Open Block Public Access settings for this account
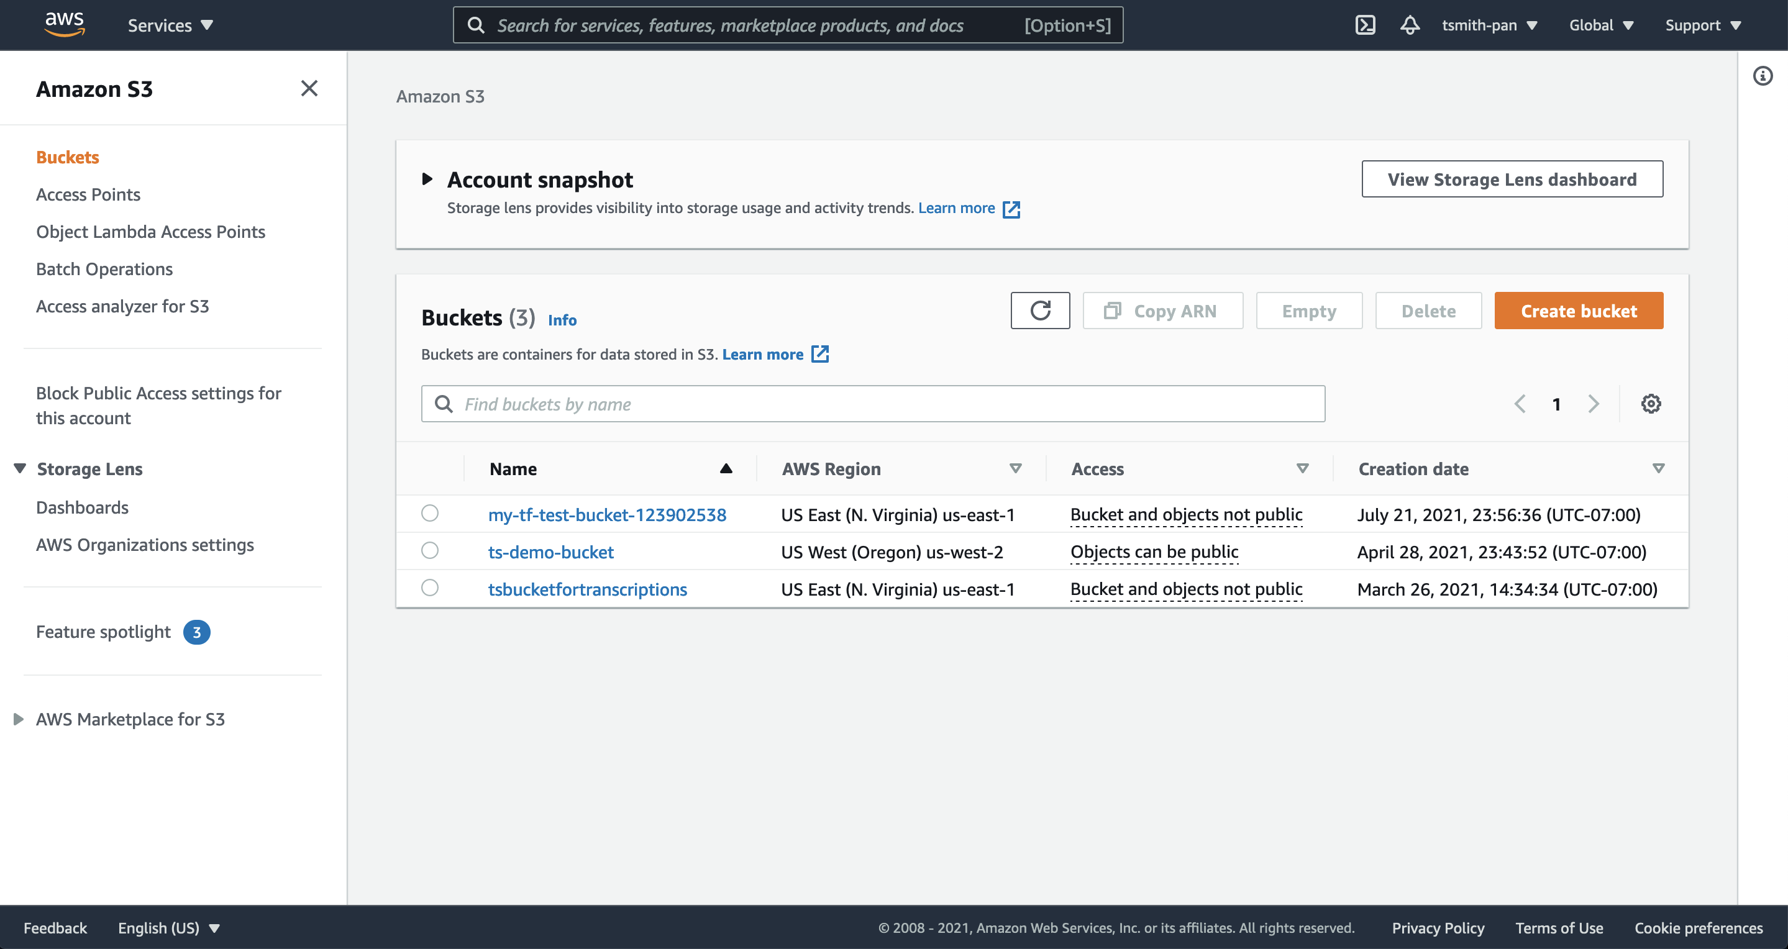 [158, 406]
